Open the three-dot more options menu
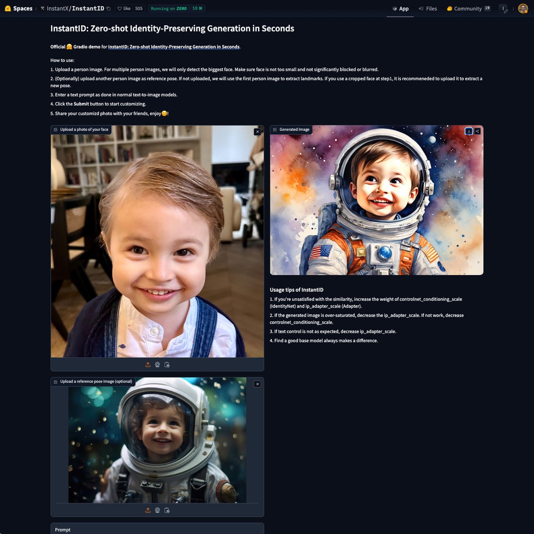534x534 pixels. click(x=503, y=8)
